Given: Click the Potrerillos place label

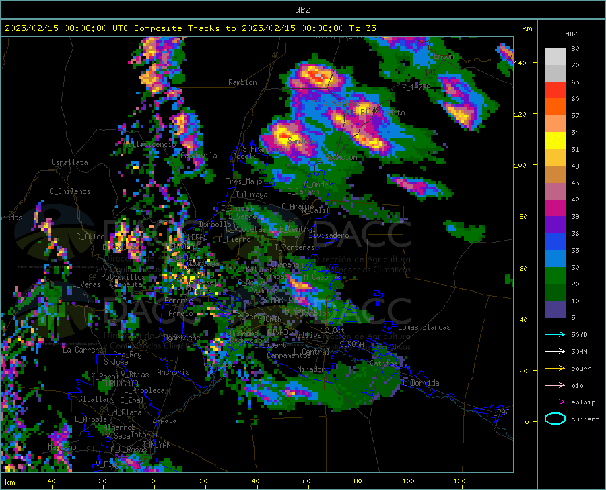Looking at the screenshot, I should 123,277.
